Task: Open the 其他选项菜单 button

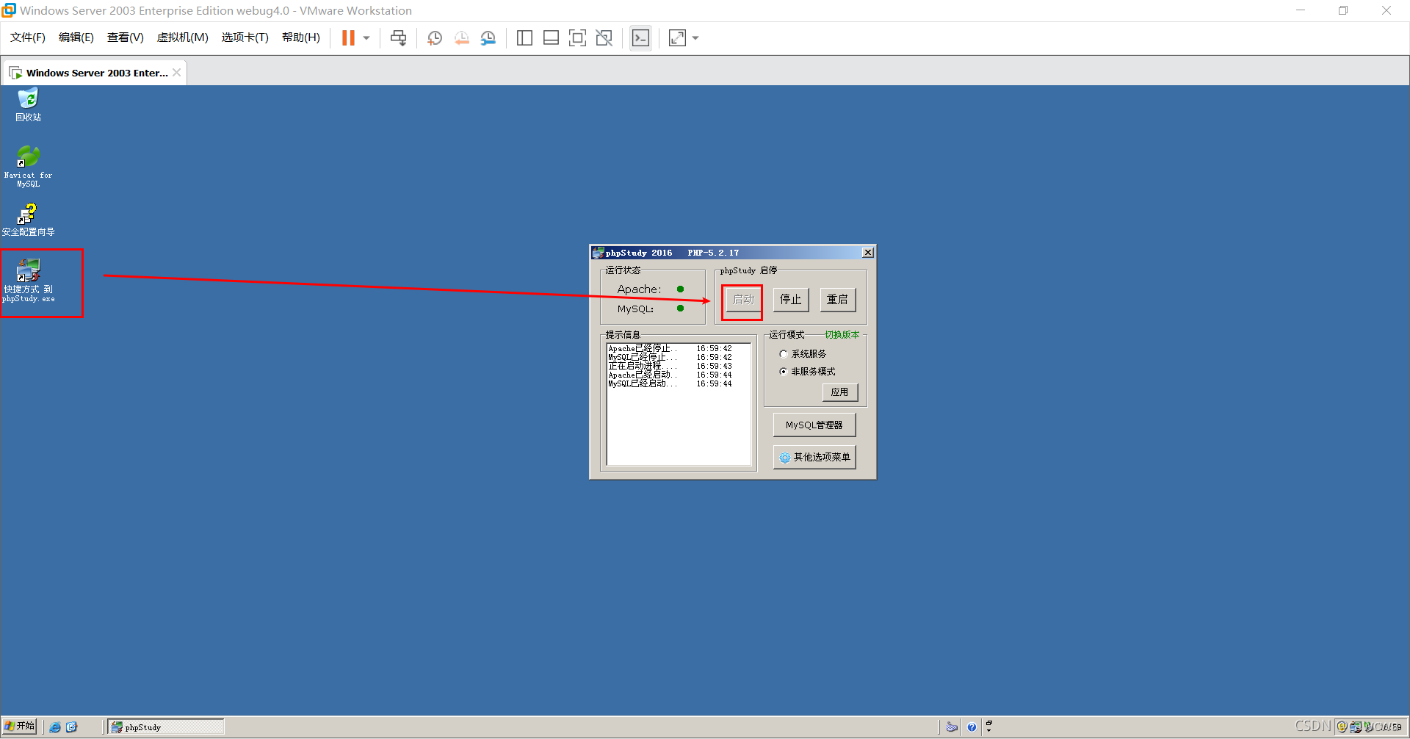Action: [x=814, y=457]
